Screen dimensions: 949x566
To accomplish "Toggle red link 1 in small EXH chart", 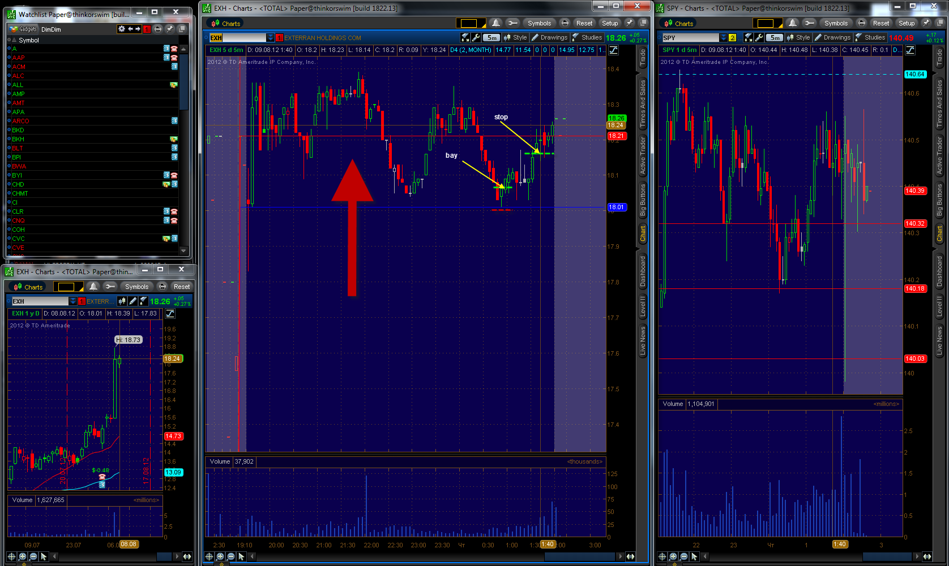I will click(x=82, y=301).
